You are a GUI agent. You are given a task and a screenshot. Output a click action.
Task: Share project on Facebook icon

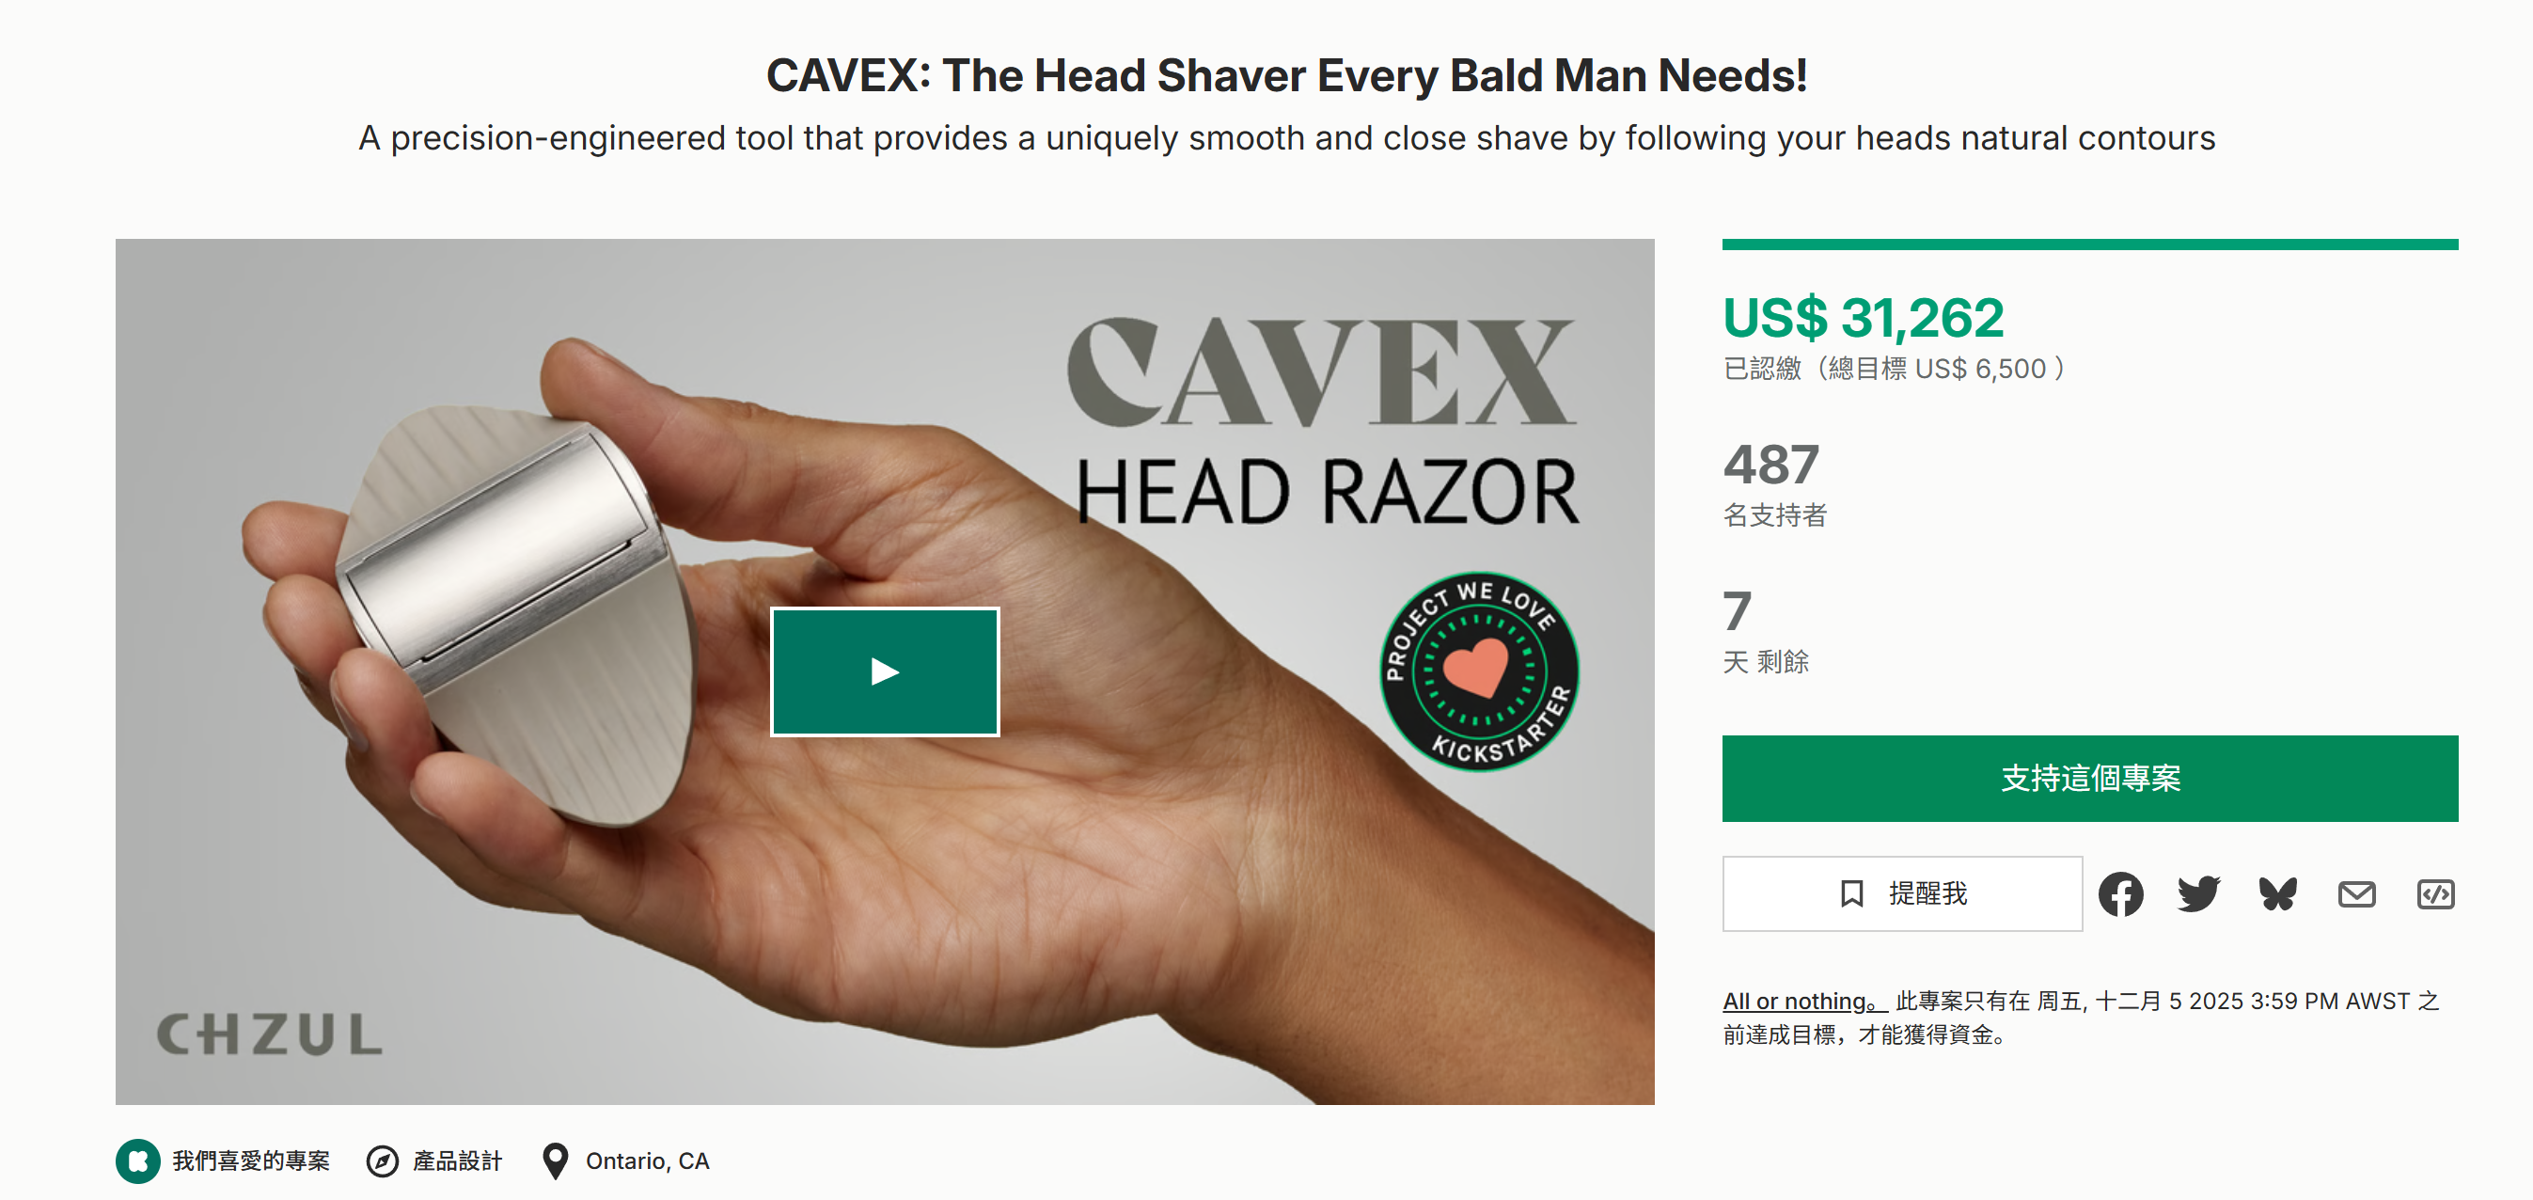(x=2120, y=894)
